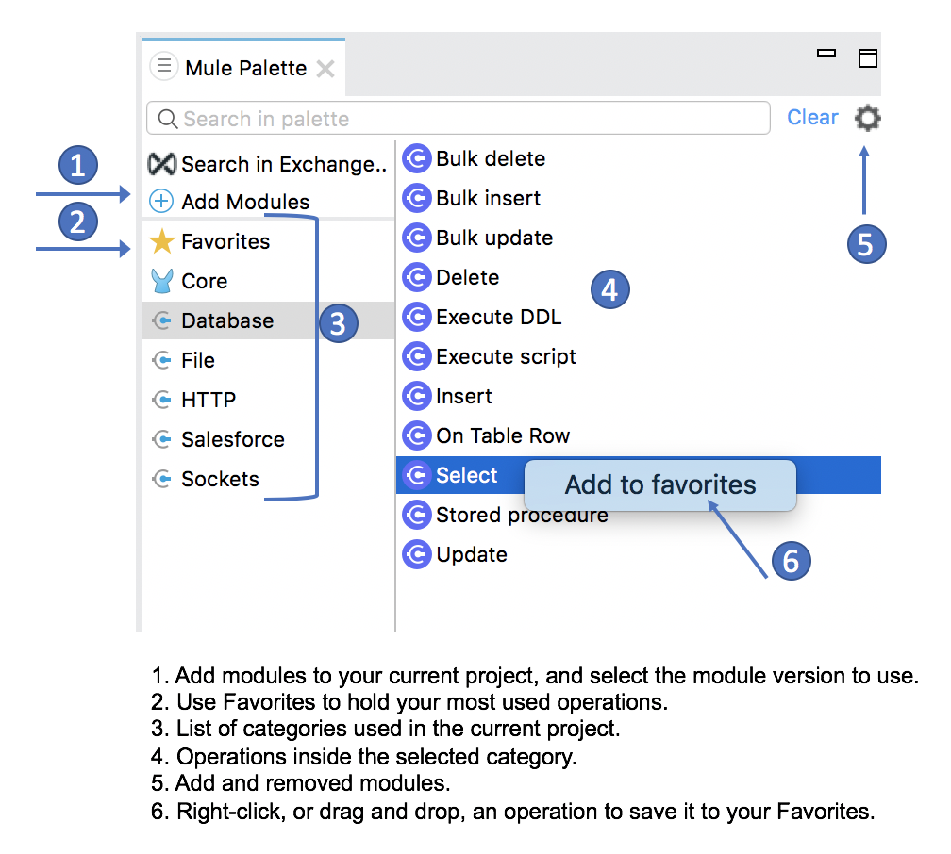The height and width of the screenshot is (854, 951).
Task: Select the HTTP connector icon
Action: pos(161,400)
